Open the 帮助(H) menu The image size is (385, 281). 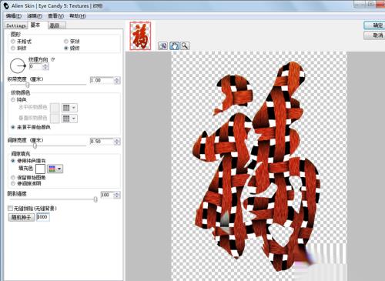pos(78,16)
